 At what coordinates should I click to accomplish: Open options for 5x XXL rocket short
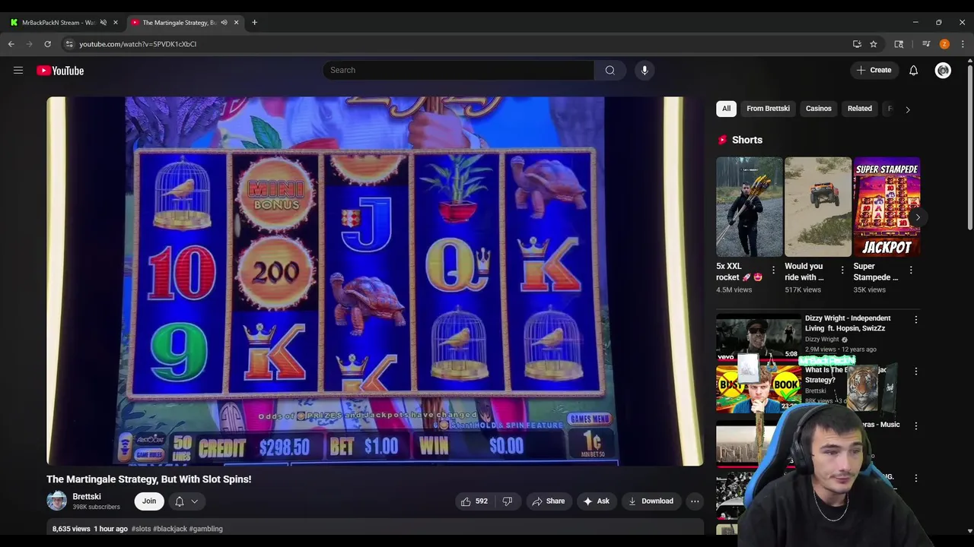pyautogui.click(x=774, y=270)
